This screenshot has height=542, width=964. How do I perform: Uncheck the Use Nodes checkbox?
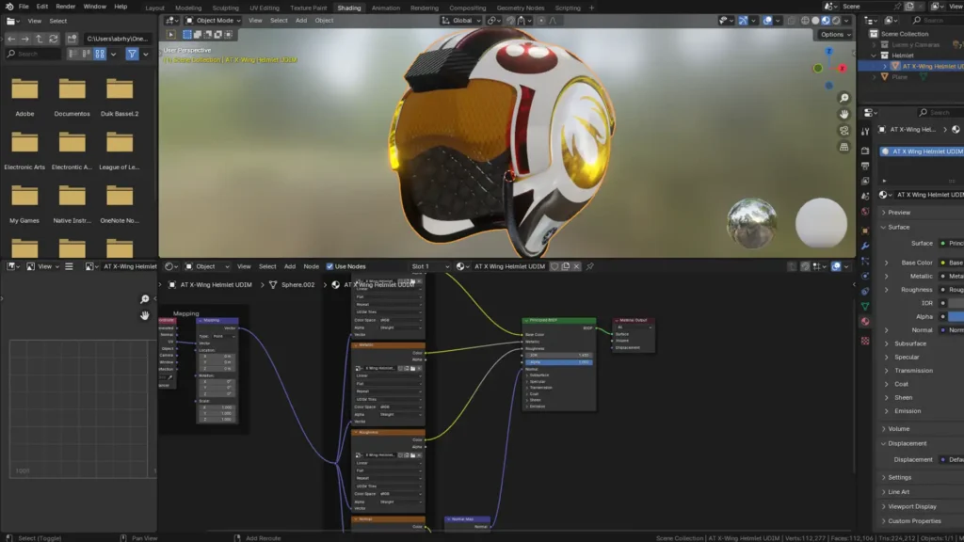(x=330, y=266)
